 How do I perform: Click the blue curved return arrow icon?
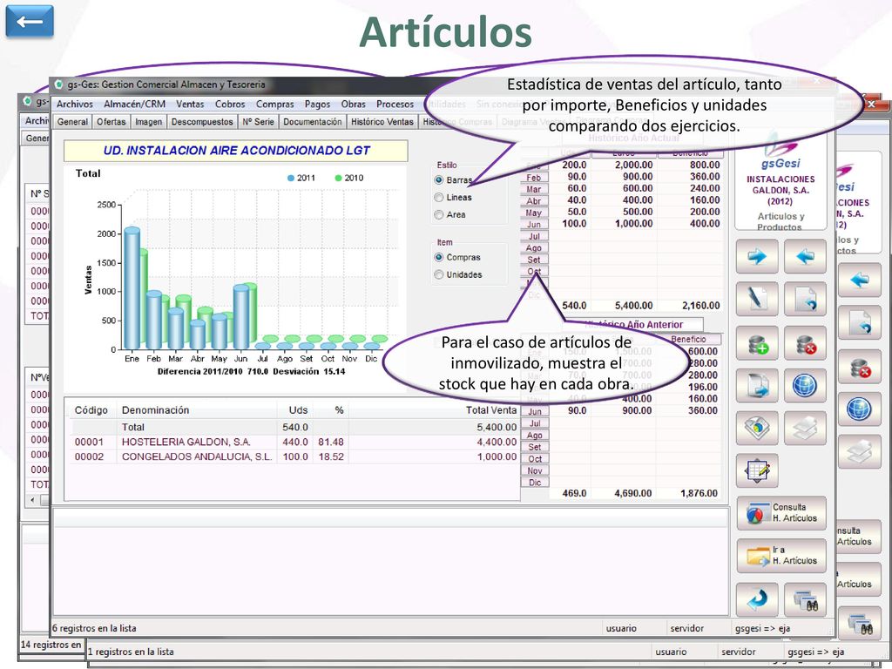click(x=757, y=599)
